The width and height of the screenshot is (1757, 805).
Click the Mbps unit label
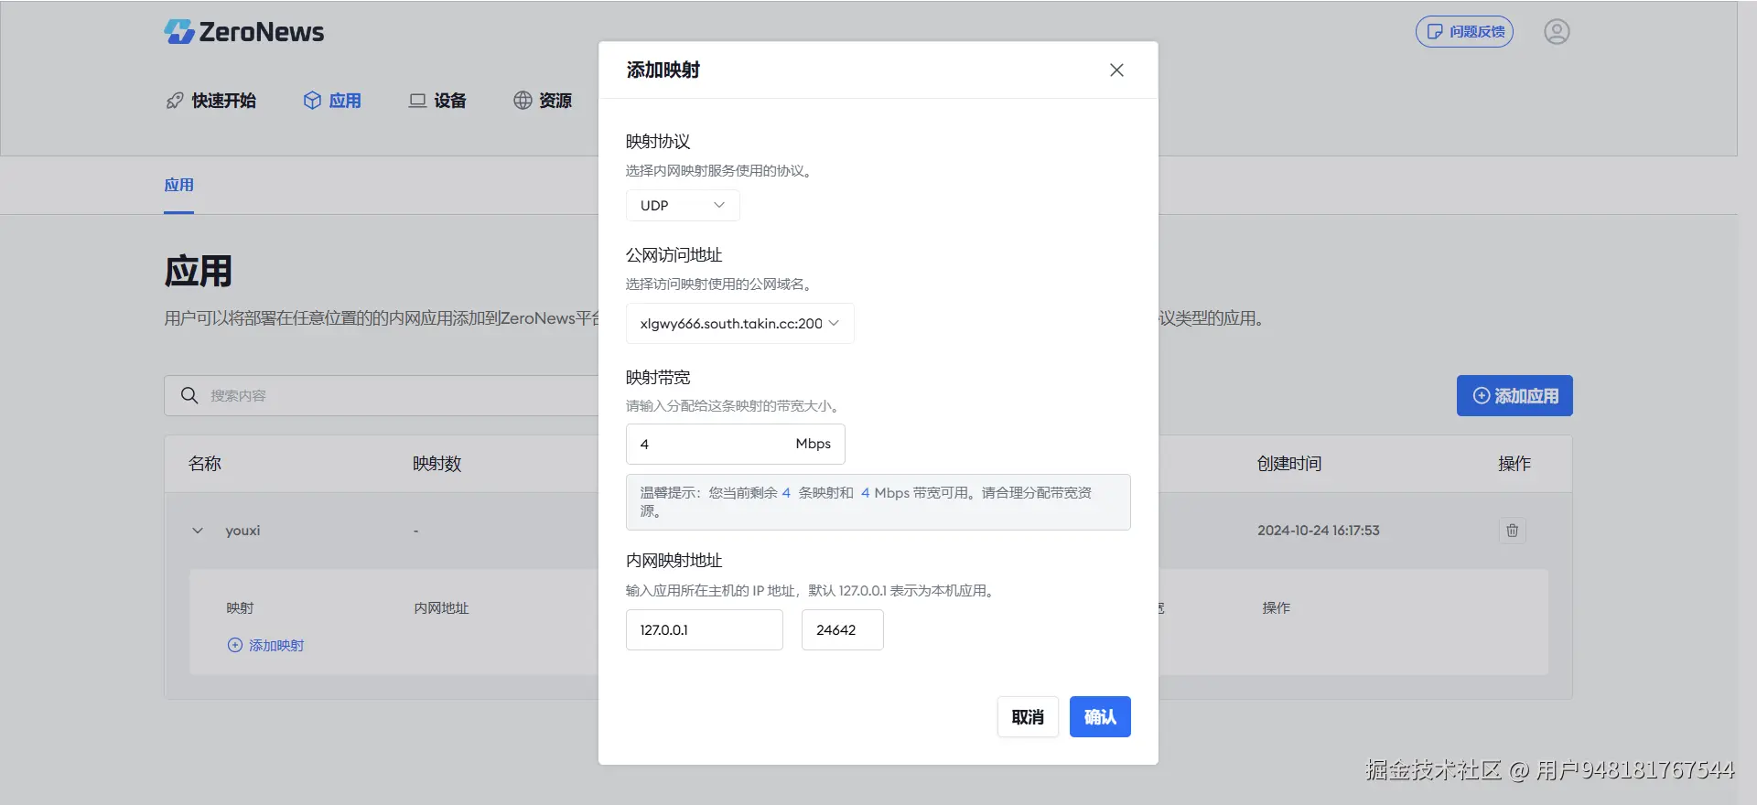pos(813,444)
